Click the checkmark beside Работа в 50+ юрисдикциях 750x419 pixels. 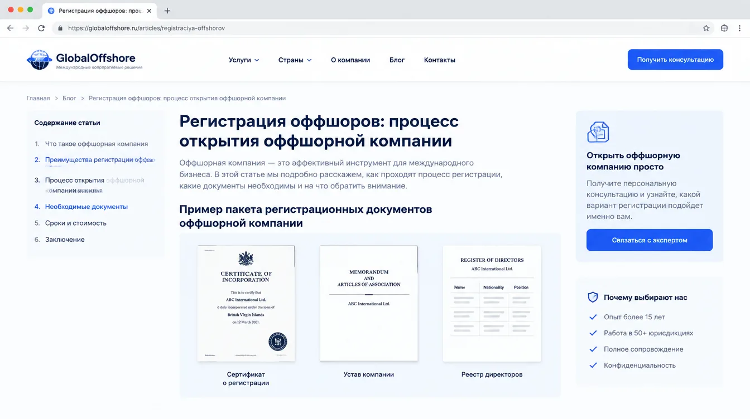pyautogui.click(x=593, y=333)
